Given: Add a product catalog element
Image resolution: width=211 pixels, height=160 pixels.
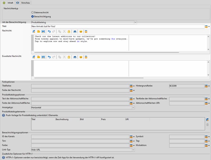Looking at the screenshot, I should 207,120.
